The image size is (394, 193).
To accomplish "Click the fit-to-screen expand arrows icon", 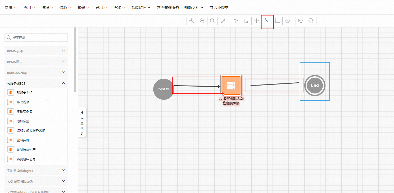I will [x=223, y=21].
